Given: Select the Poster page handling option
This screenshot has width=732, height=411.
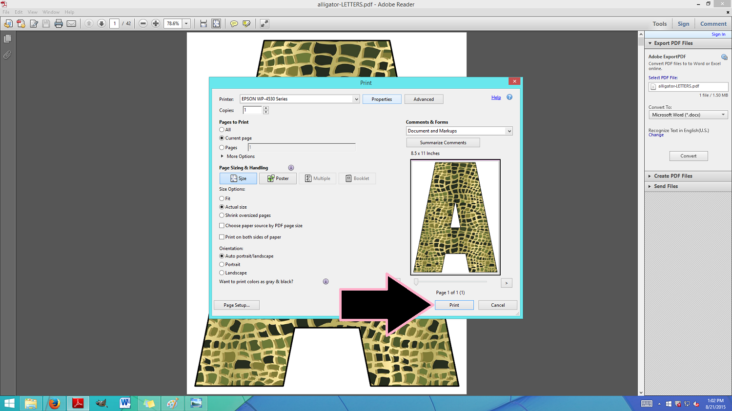Looking at the screenshot, I should pos(278,178).
